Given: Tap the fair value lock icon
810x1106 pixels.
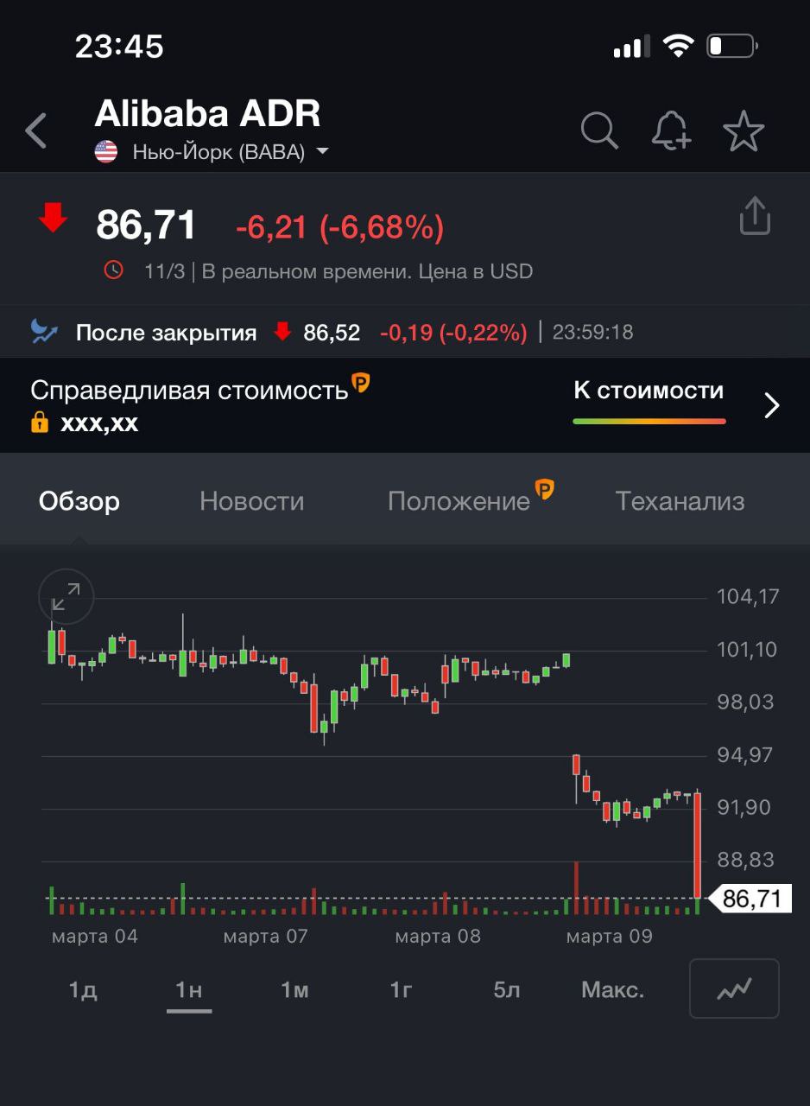Looking at the screenshot, I should pos(39,423).
